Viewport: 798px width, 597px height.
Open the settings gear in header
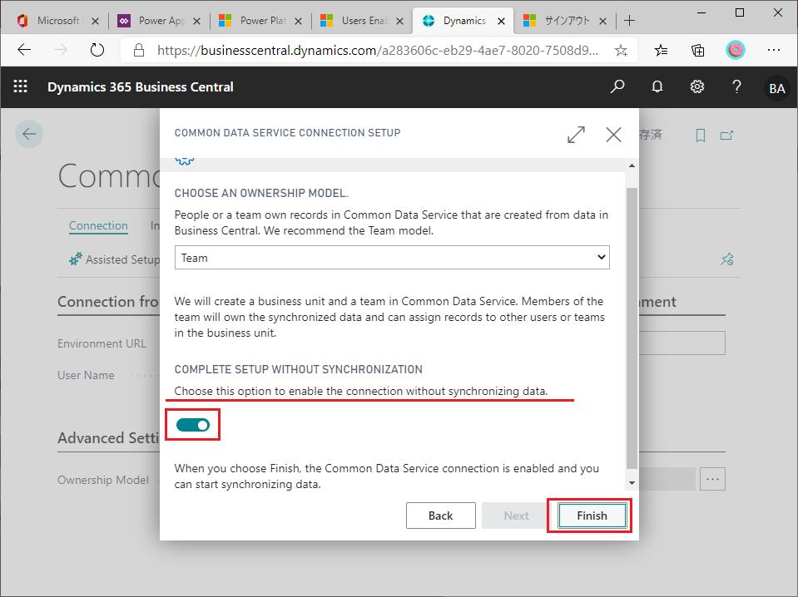[x=696, y=87]
